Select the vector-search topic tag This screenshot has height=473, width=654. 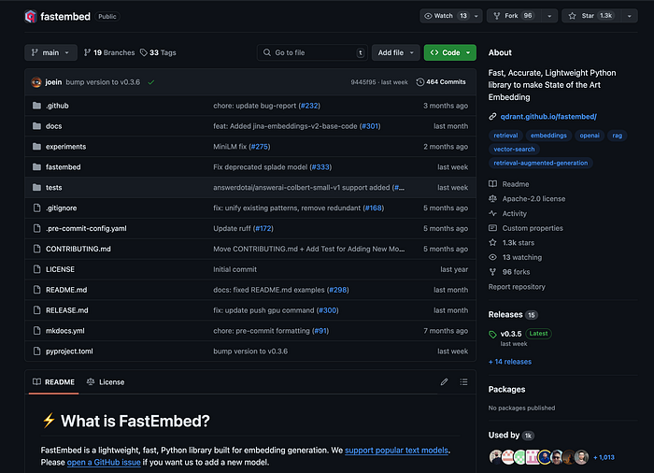(514, 149)
